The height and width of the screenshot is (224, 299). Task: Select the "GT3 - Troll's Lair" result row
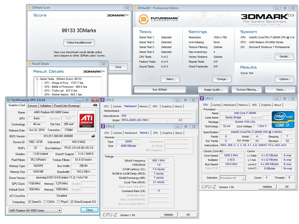pos(61,91)
